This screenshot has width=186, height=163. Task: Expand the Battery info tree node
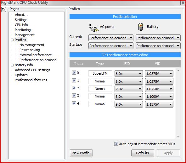[12, 65]
